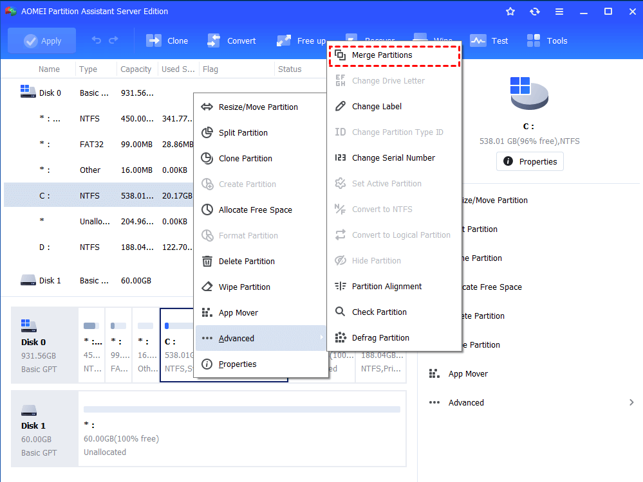The height and width of the screenshot is (482, 643).
Task: Choose Allocate Free Space in context menu
Action: 261,210
